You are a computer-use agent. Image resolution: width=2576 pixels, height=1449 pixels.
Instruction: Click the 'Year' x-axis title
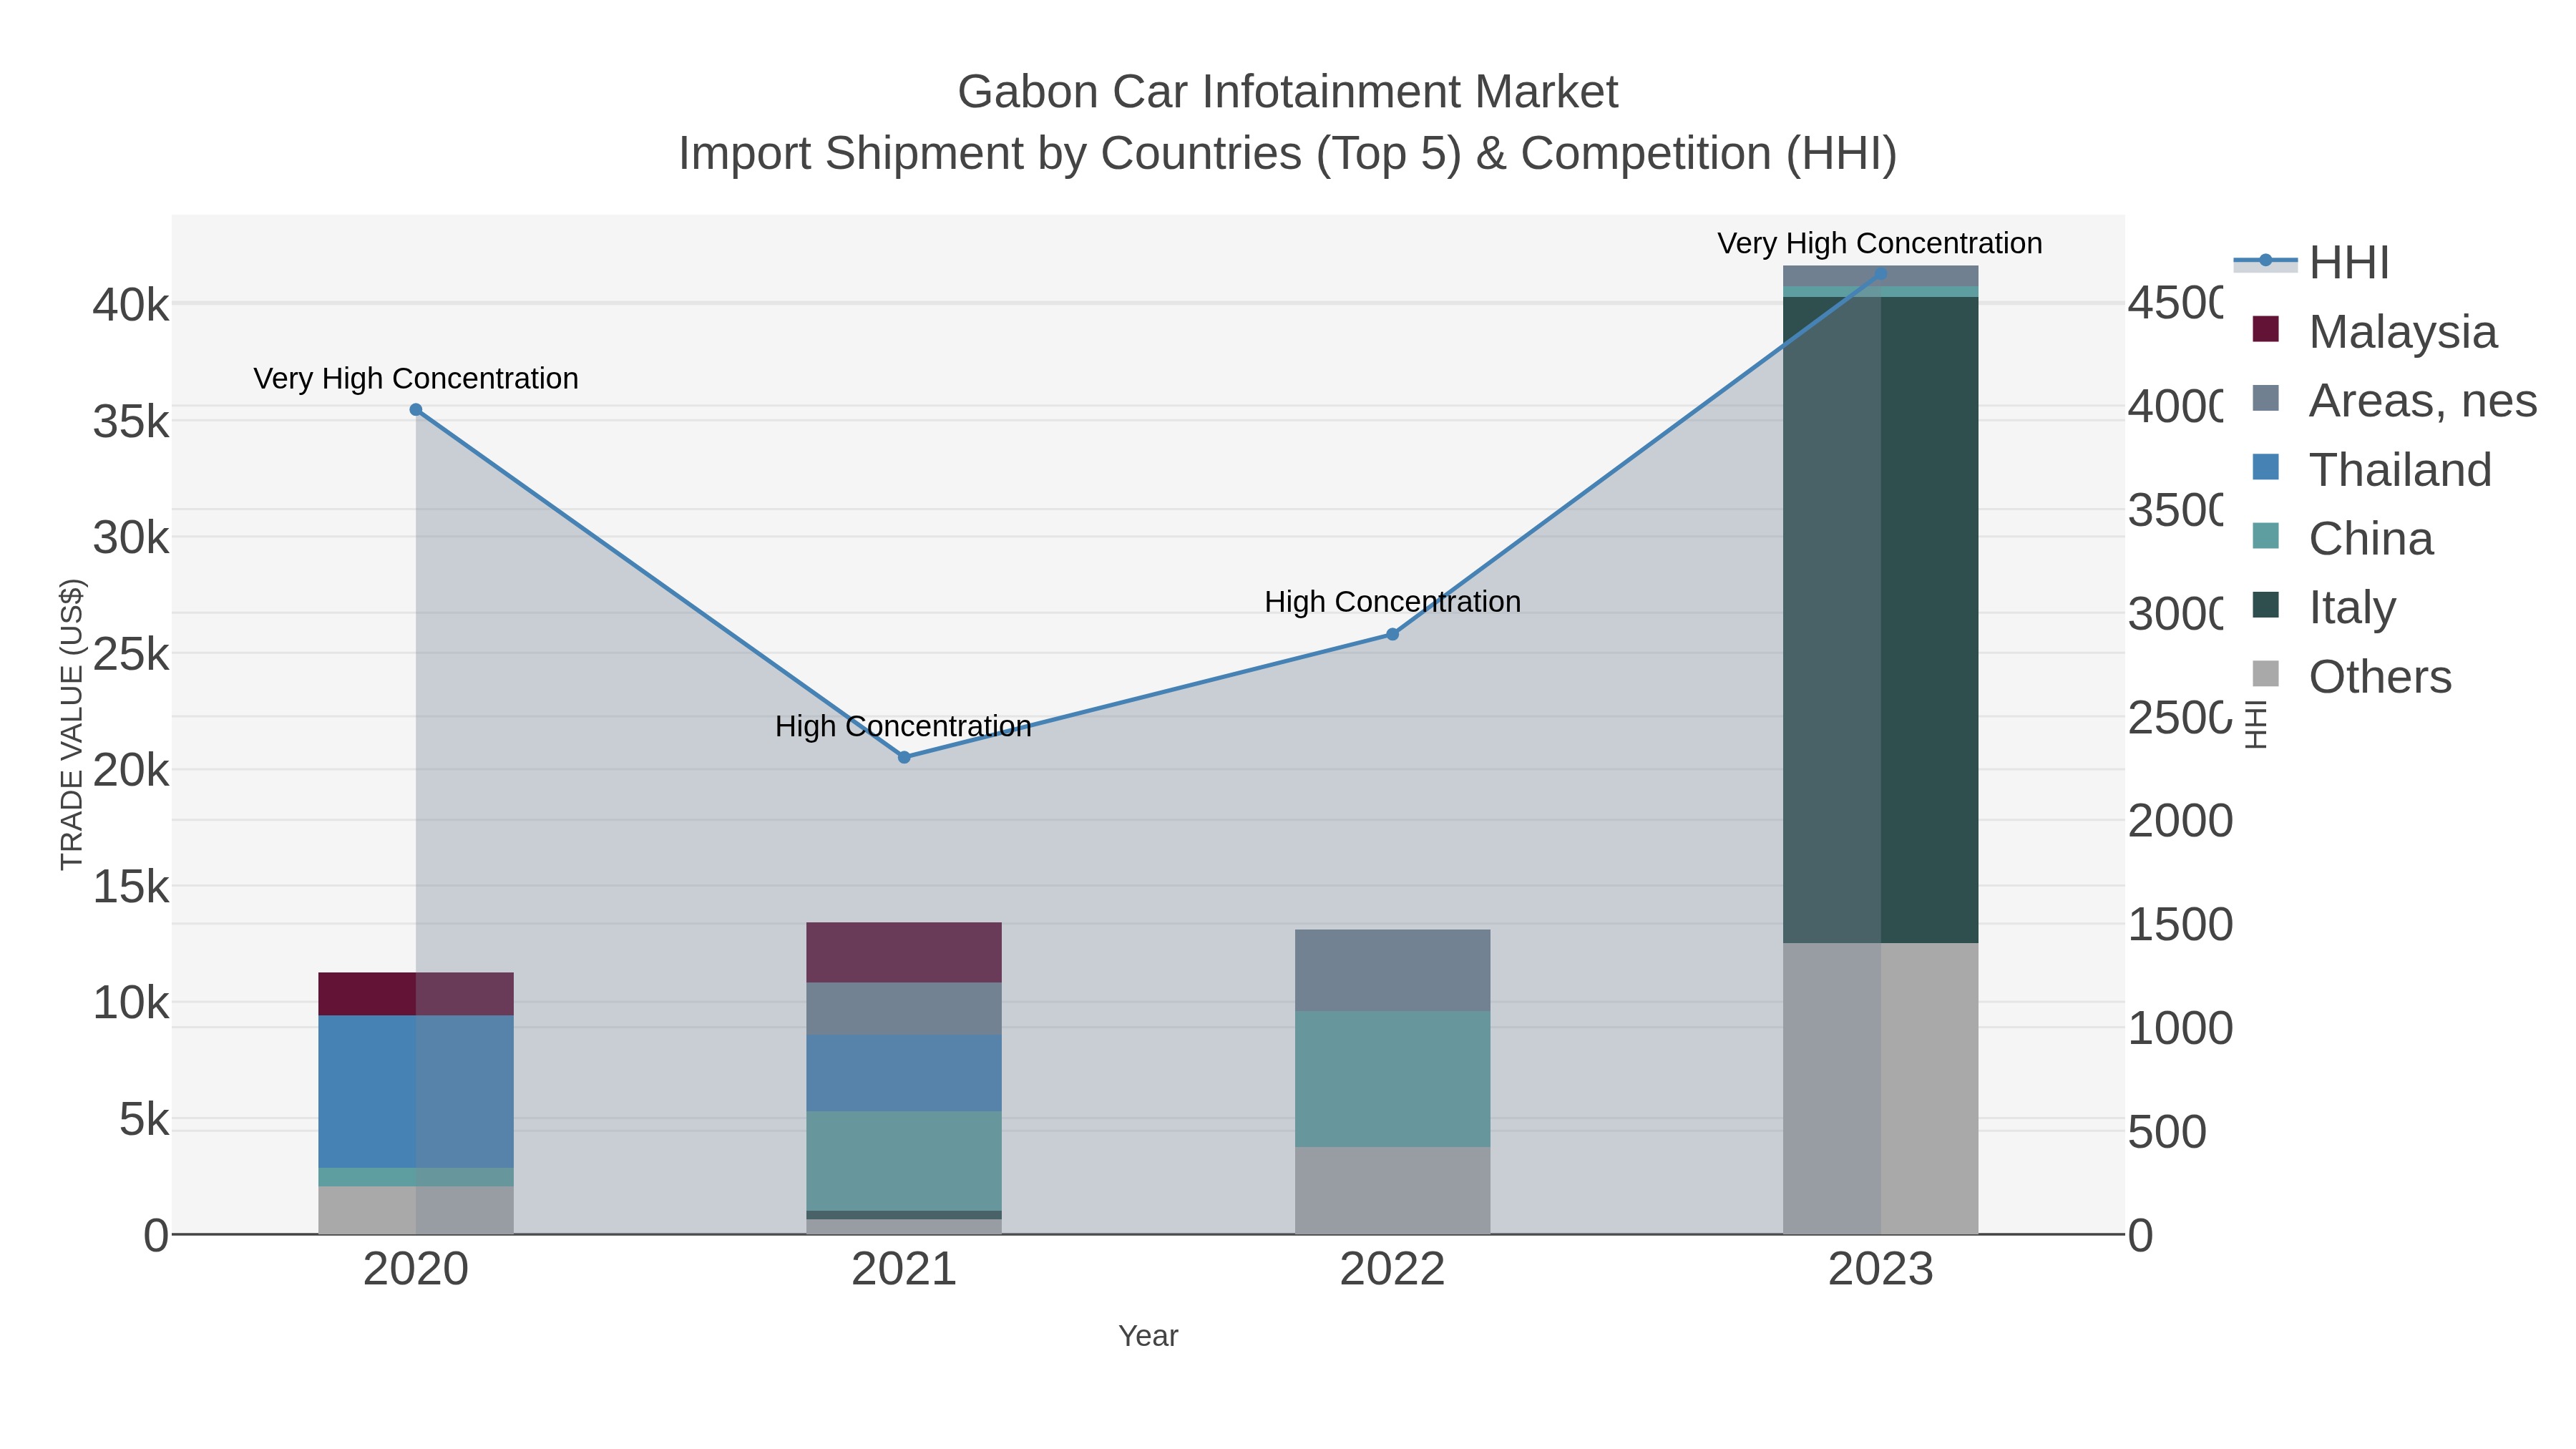[x=1148, y=1336]
